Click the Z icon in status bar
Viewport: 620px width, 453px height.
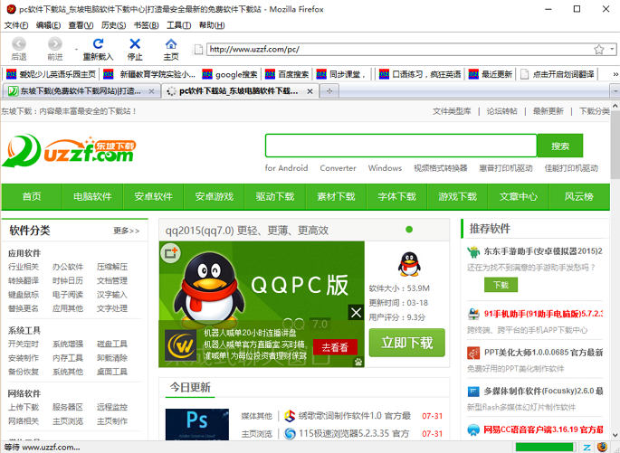coord(587,447)
